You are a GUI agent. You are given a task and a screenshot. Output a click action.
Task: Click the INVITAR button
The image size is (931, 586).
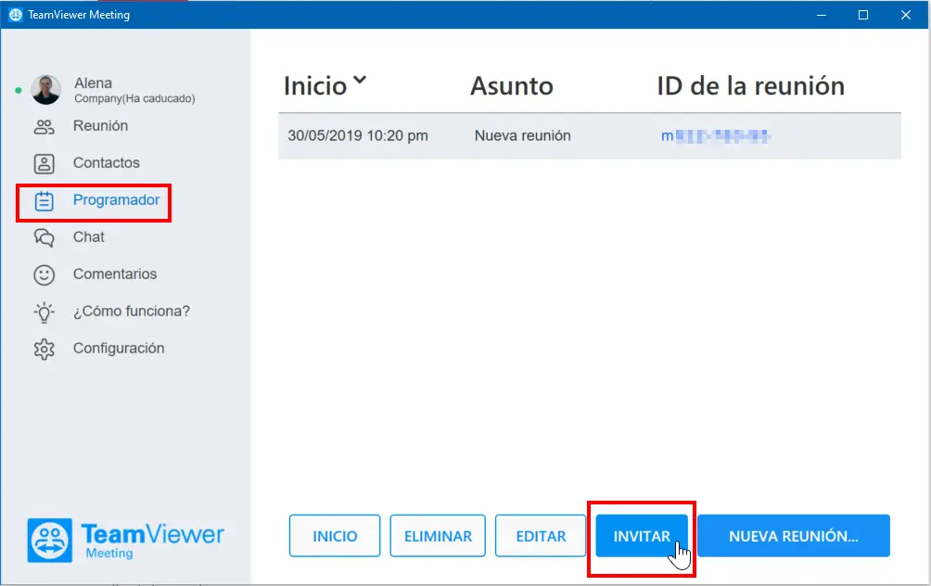[x=642, y=536]
